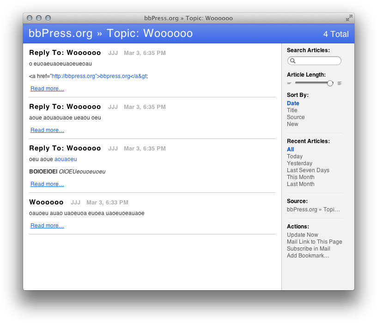The height and width of the screenshot is (323, 377).
Task: Filter articles to This Month
Action: (x=300, y=177)
